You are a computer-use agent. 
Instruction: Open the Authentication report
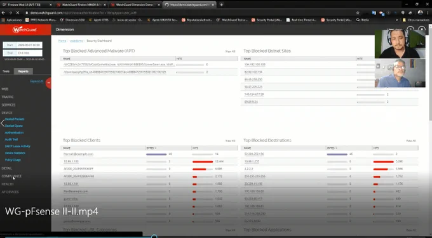point(14,133)
